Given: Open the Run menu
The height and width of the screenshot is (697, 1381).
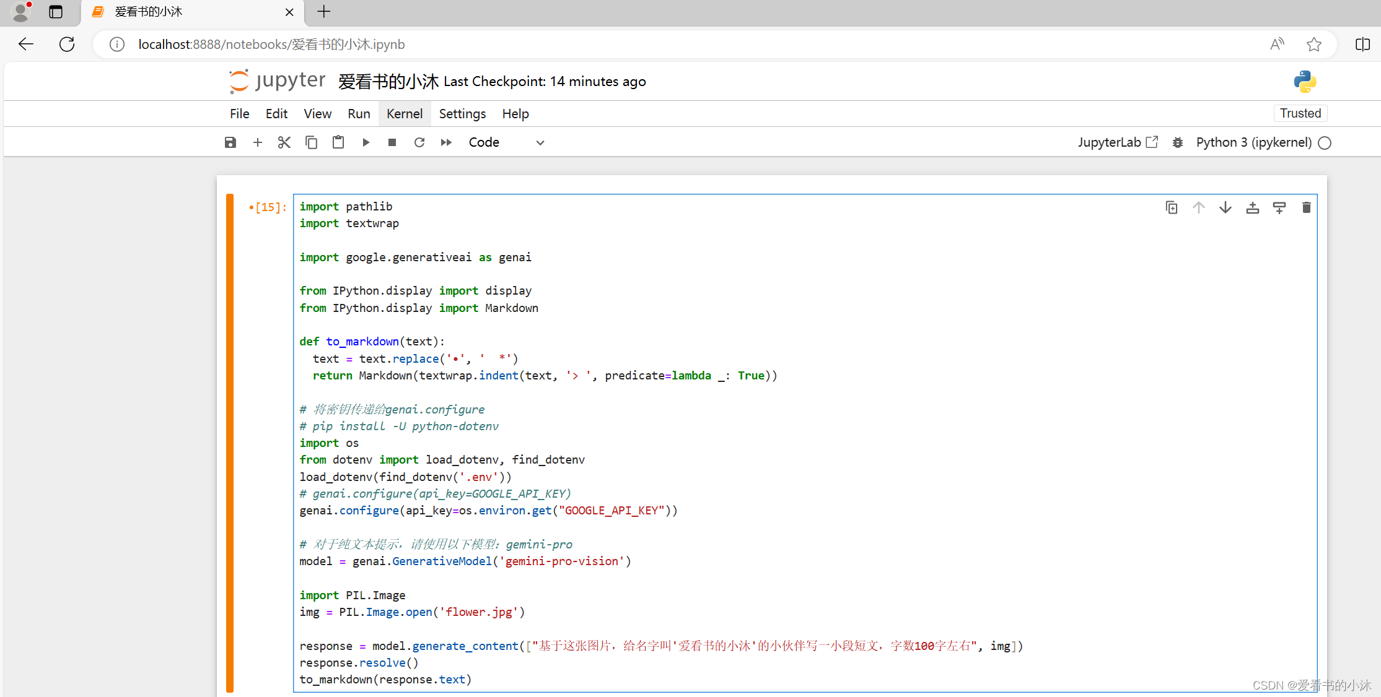Looking at the screenshot, I should tap(359, 113).
